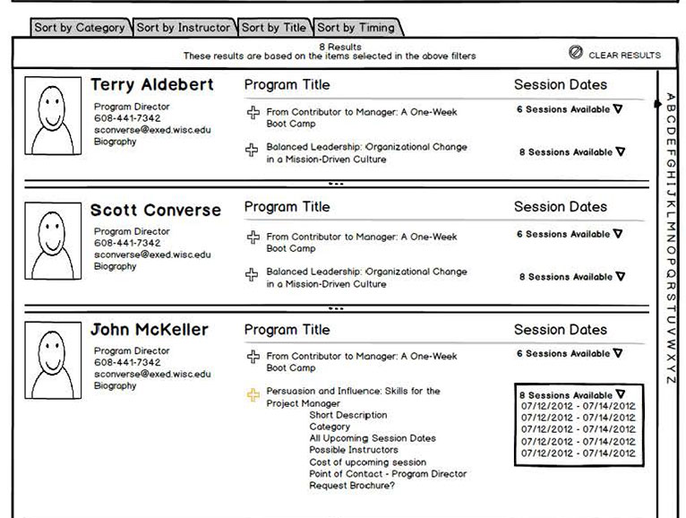Open John McKeller's Biography link
The height and width of the screenshot is (518, 686).
click(115, 386)
